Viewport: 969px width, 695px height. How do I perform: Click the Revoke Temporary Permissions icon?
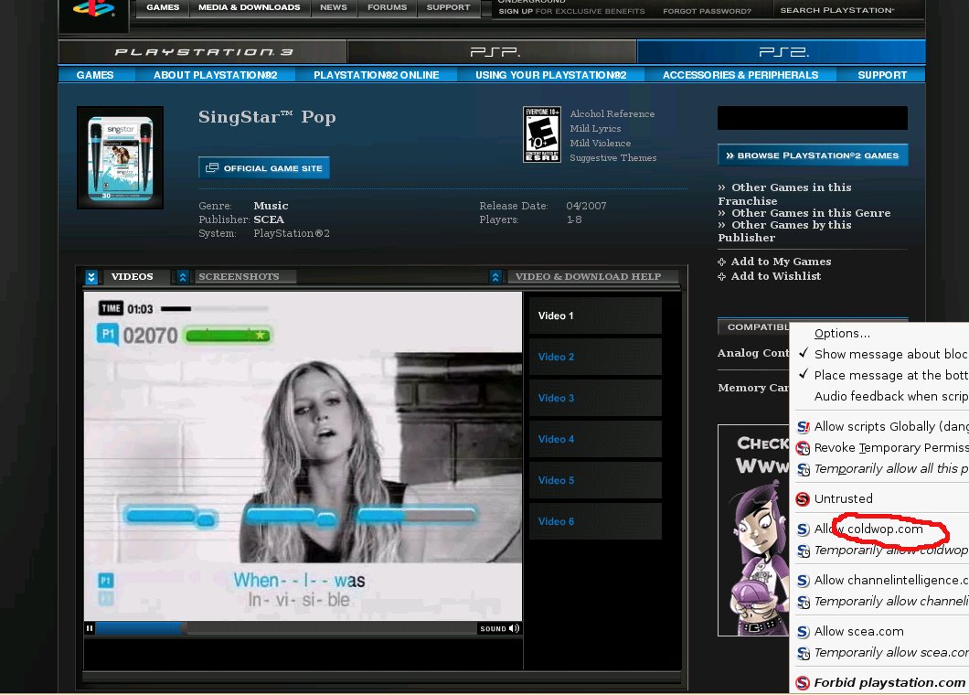[x=803, y=448]
